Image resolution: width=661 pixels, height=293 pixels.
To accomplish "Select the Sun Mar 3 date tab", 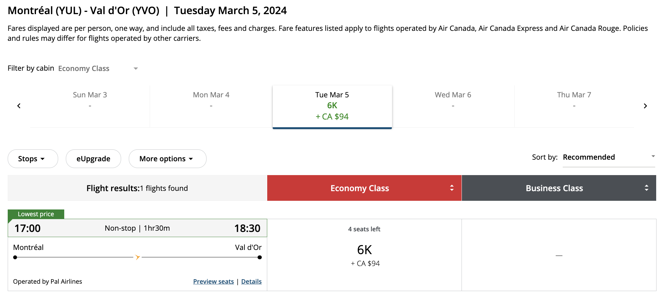I will pos(90,106).
